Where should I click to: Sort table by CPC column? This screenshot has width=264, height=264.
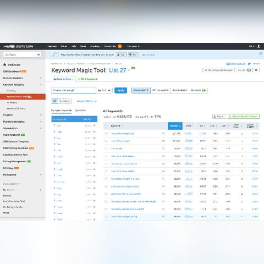213,126
